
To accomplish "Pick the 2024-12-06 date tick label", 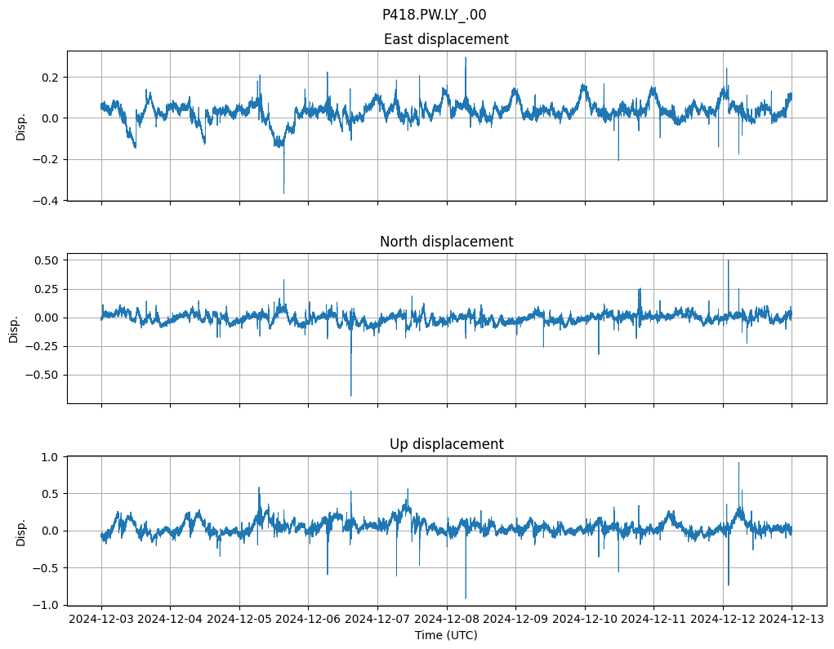I will (309, 620).
